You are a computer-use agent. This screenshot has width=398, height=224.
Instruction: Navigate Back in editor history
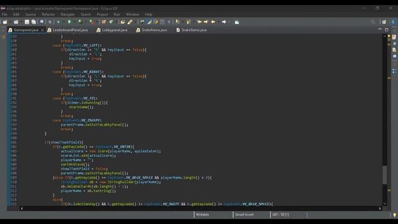(213, 22)
